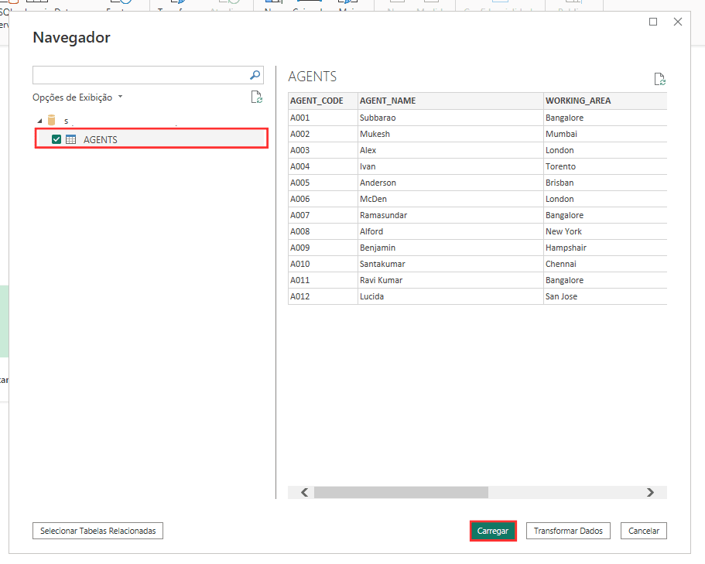Click the AGENTS table grid icon
This screenshot has width=705, height=564.
(x=70, y=139)
